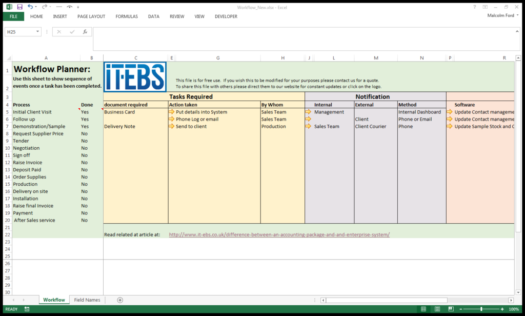This screenshot has width=525, height=316.
Task: Open the PAGE LAYOUT tab
Action: point(91,16)
